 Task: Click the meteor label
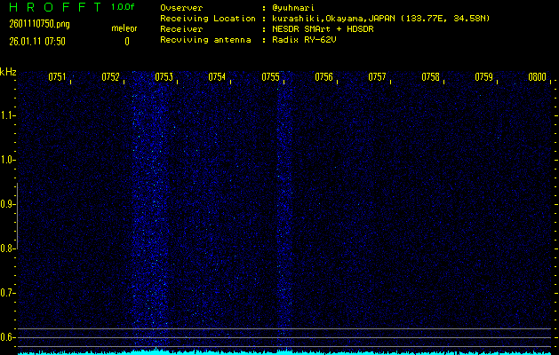pos(124,28)
